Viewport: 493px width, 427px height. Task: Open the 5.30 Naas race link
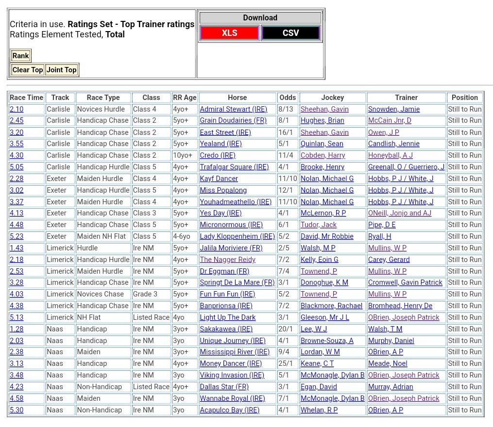click(x=17, y=410)
